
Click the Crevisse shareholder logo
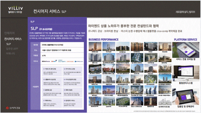coord(70,61)
